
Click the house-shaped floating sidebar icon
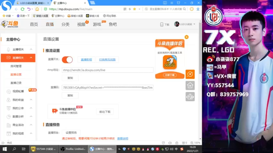coord(190,85)
